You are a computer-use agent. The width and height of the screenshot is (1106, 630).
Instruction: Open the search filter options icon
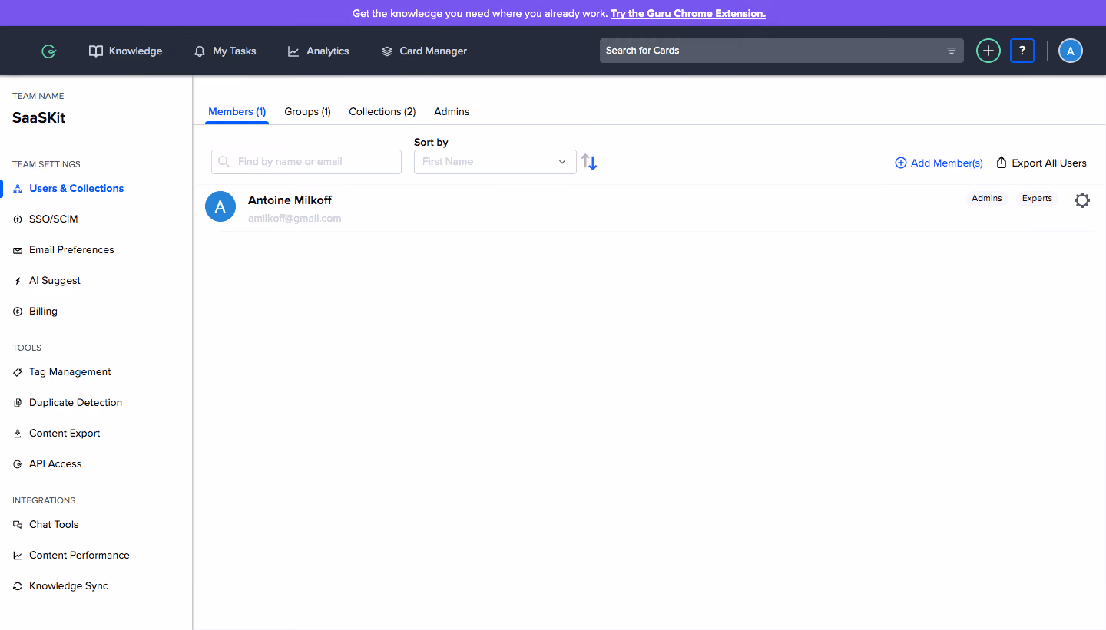(952, 51)
